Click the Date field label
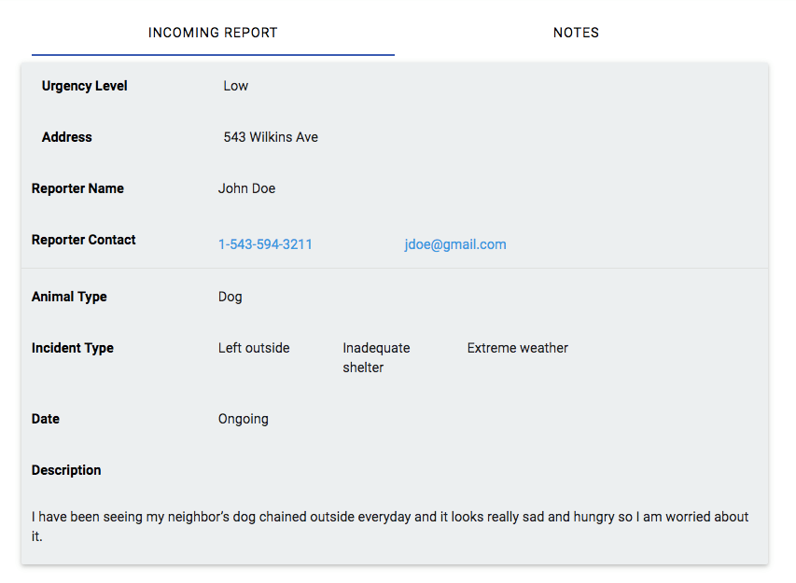The height and width of the screenshot is (583, 796). 46,419
